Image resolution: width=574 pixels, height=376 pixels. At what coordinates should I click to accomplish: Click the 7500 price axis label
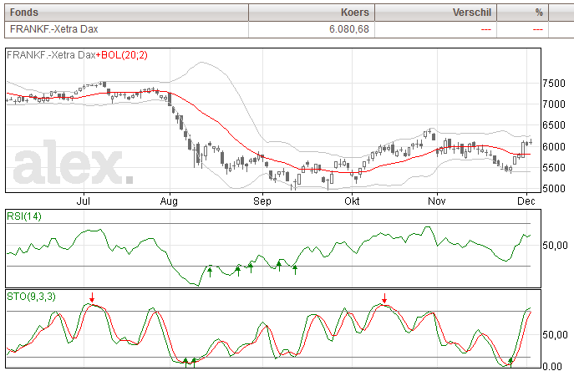(x=554, y=84)
